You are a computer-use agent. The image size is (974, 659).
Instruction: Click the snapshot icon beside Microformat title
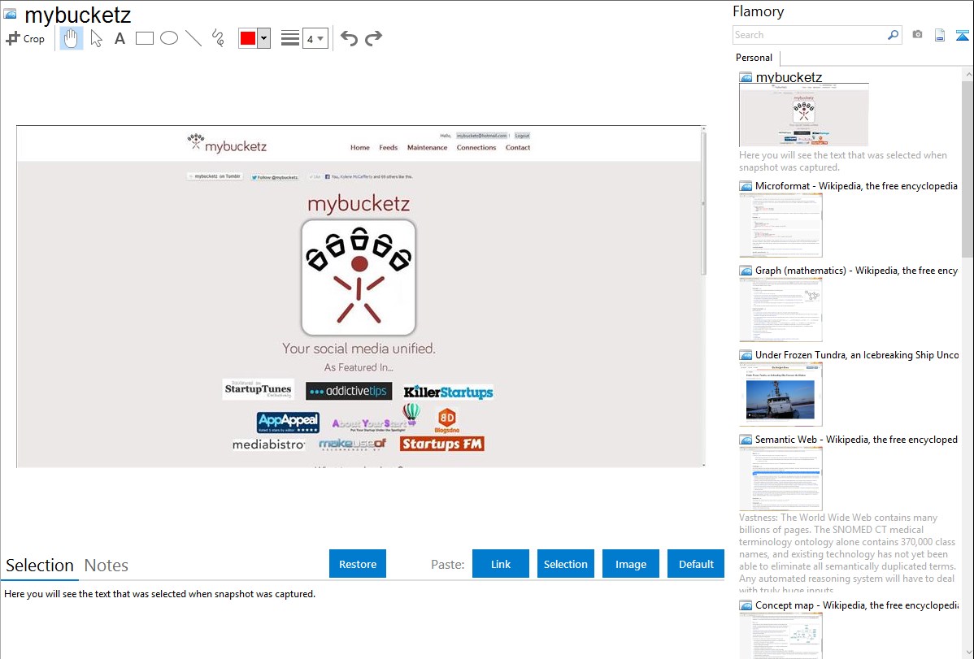[746, 186]
